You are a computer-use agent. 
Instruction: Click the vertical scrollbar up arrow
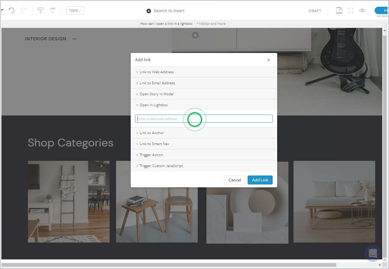click(384, 30)
